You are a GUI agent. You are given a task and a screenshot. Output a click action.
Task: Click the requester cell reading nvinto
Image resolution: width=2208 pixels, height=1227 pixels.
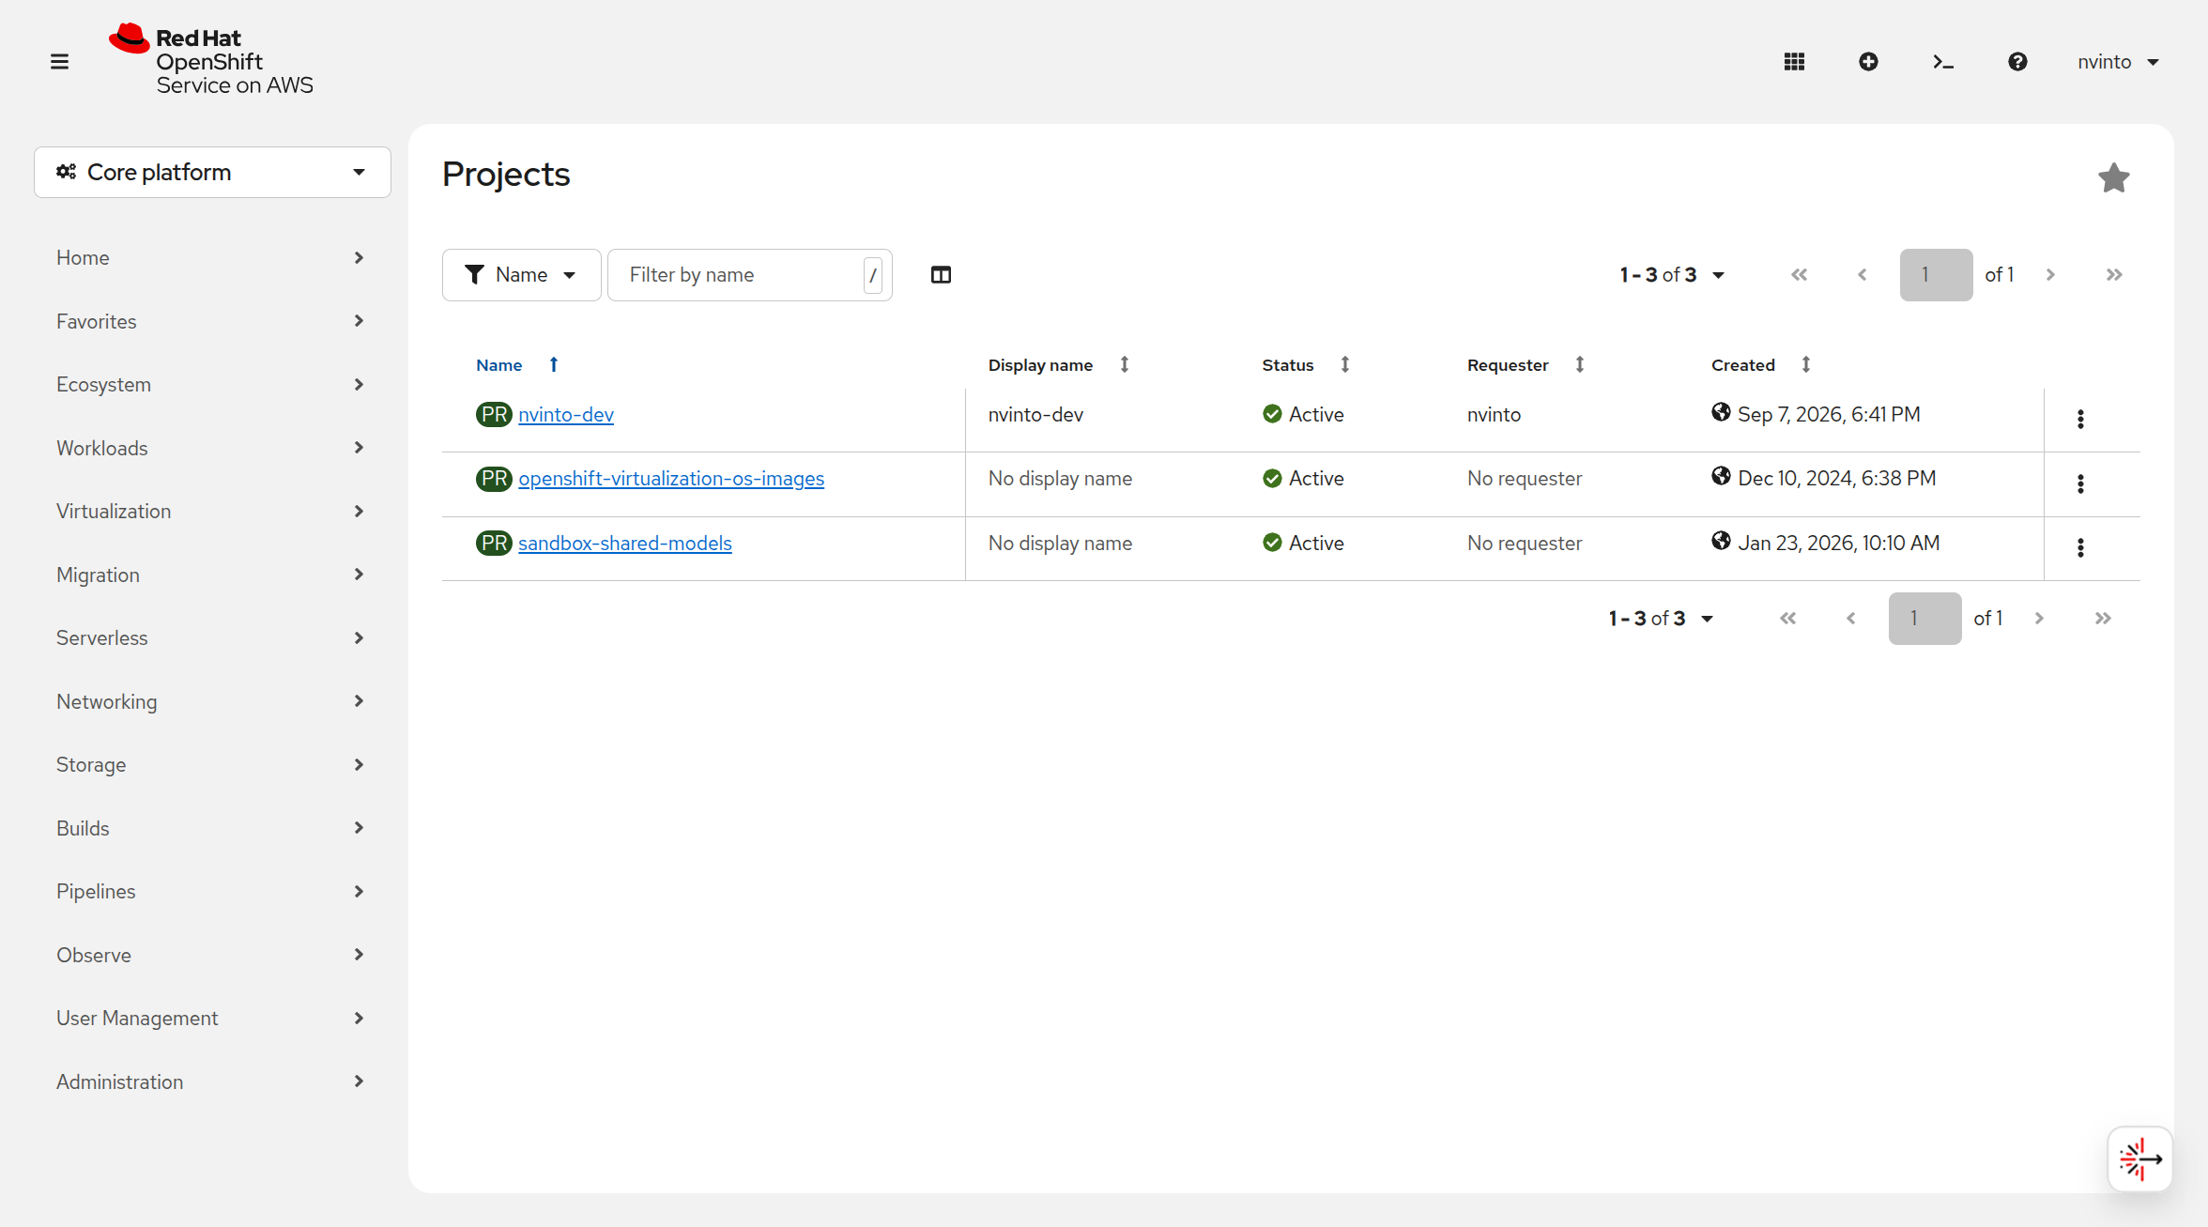(1494, 415)
